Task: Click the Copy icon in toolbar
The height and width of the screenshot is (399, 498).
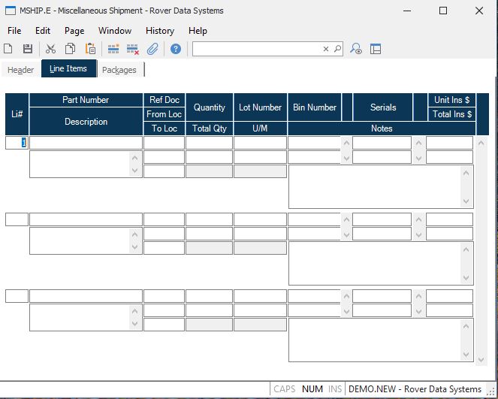Action: click(x=70, y=49)
